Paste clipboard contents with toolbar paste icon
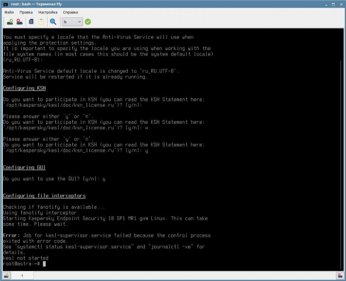Screen dimensions: 346x281 click(x=41, y=22)
